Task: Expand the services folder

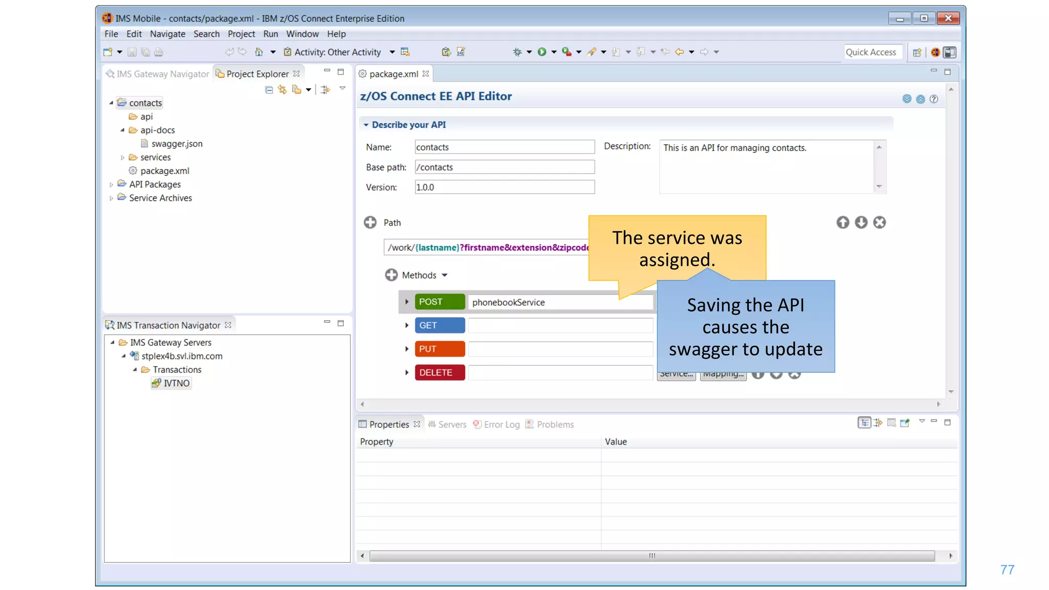Action: [x=122, y=158]
